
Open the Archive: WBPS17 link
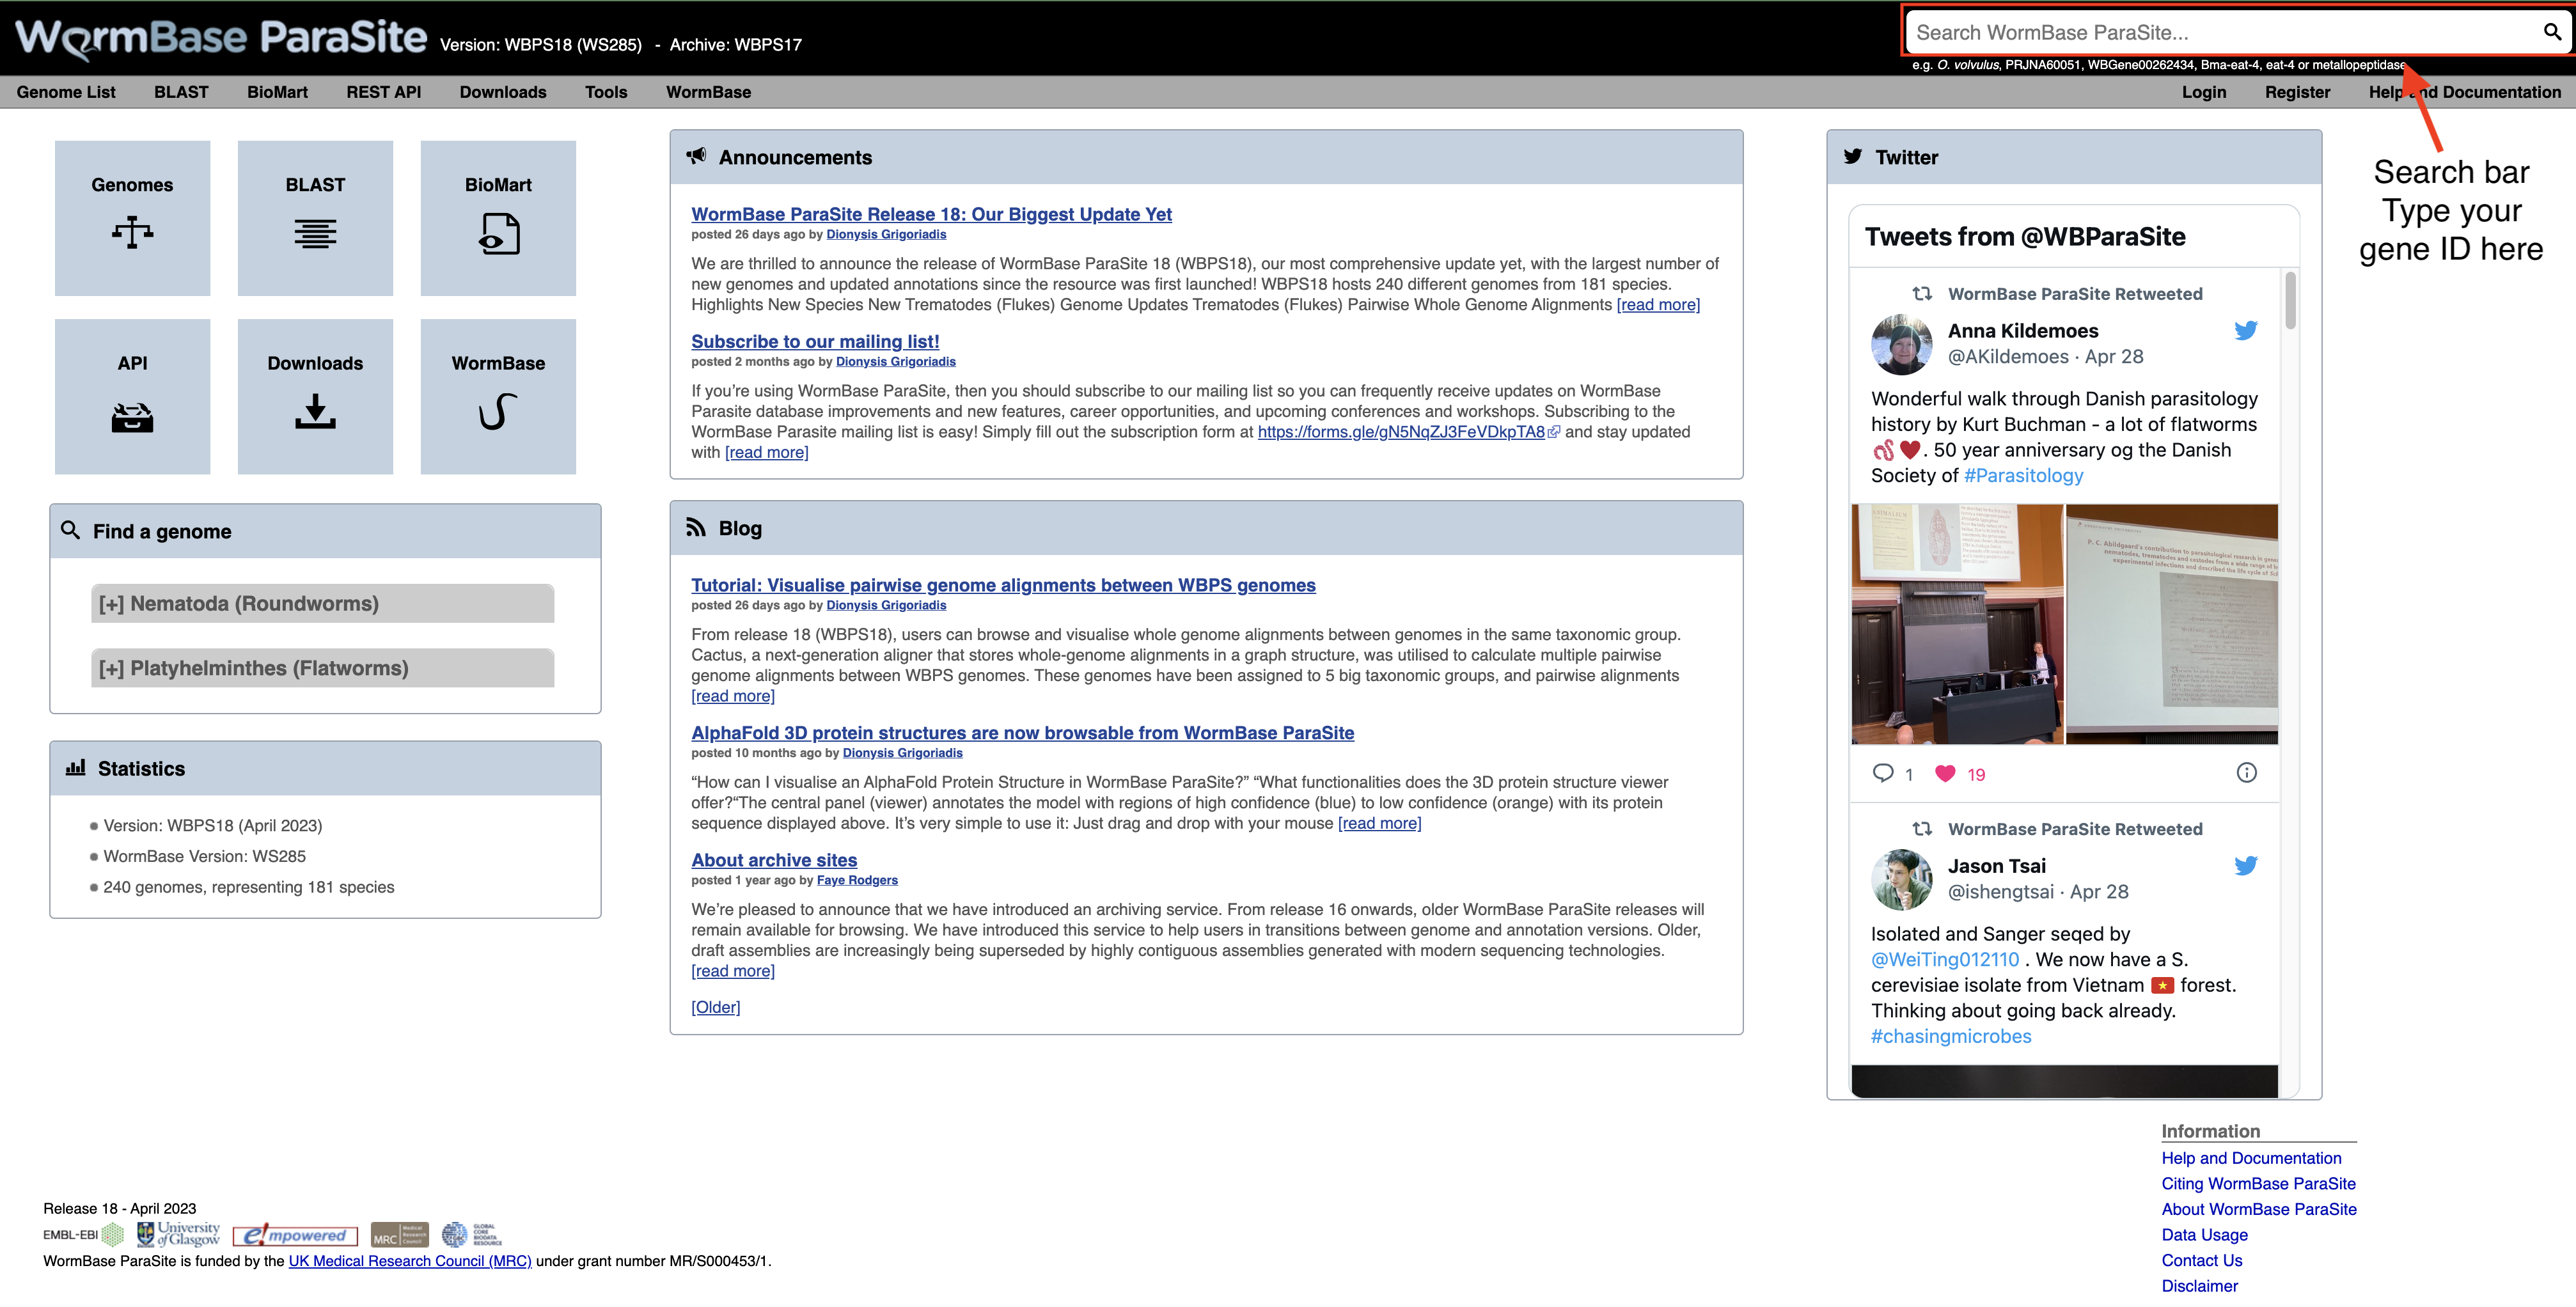(x=735, y=44)
